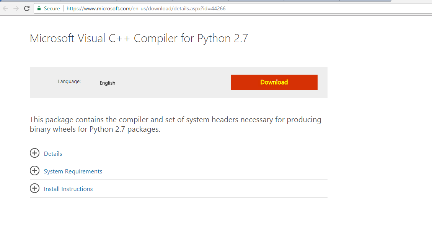The width and height of the screenshot is (432, 227).
Task: Click the browser forward arrow
Action: pyautogui.click(x=16, y=8)
